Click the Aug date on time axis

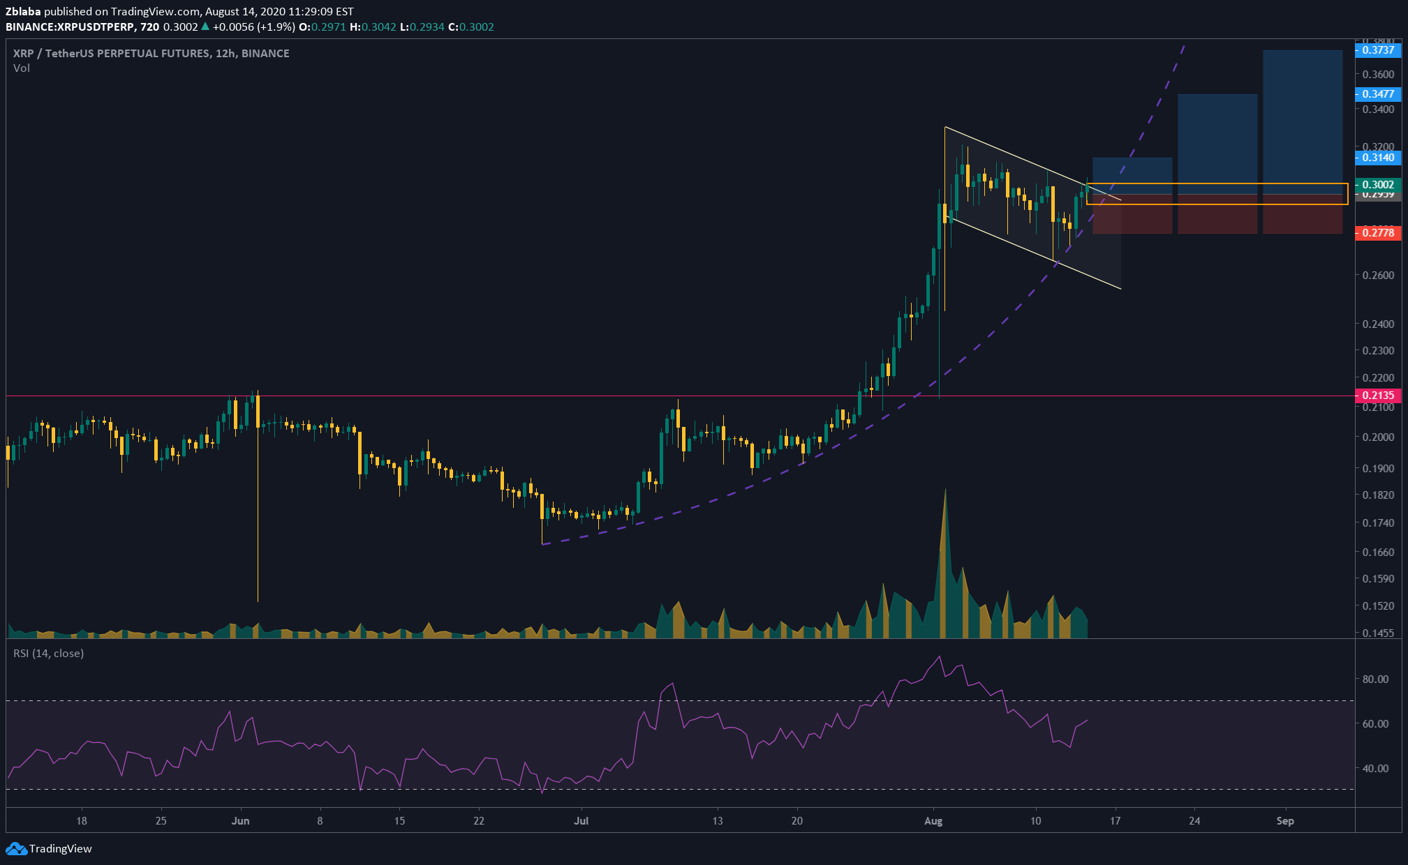pyautogui.click(x=933, y=821)
